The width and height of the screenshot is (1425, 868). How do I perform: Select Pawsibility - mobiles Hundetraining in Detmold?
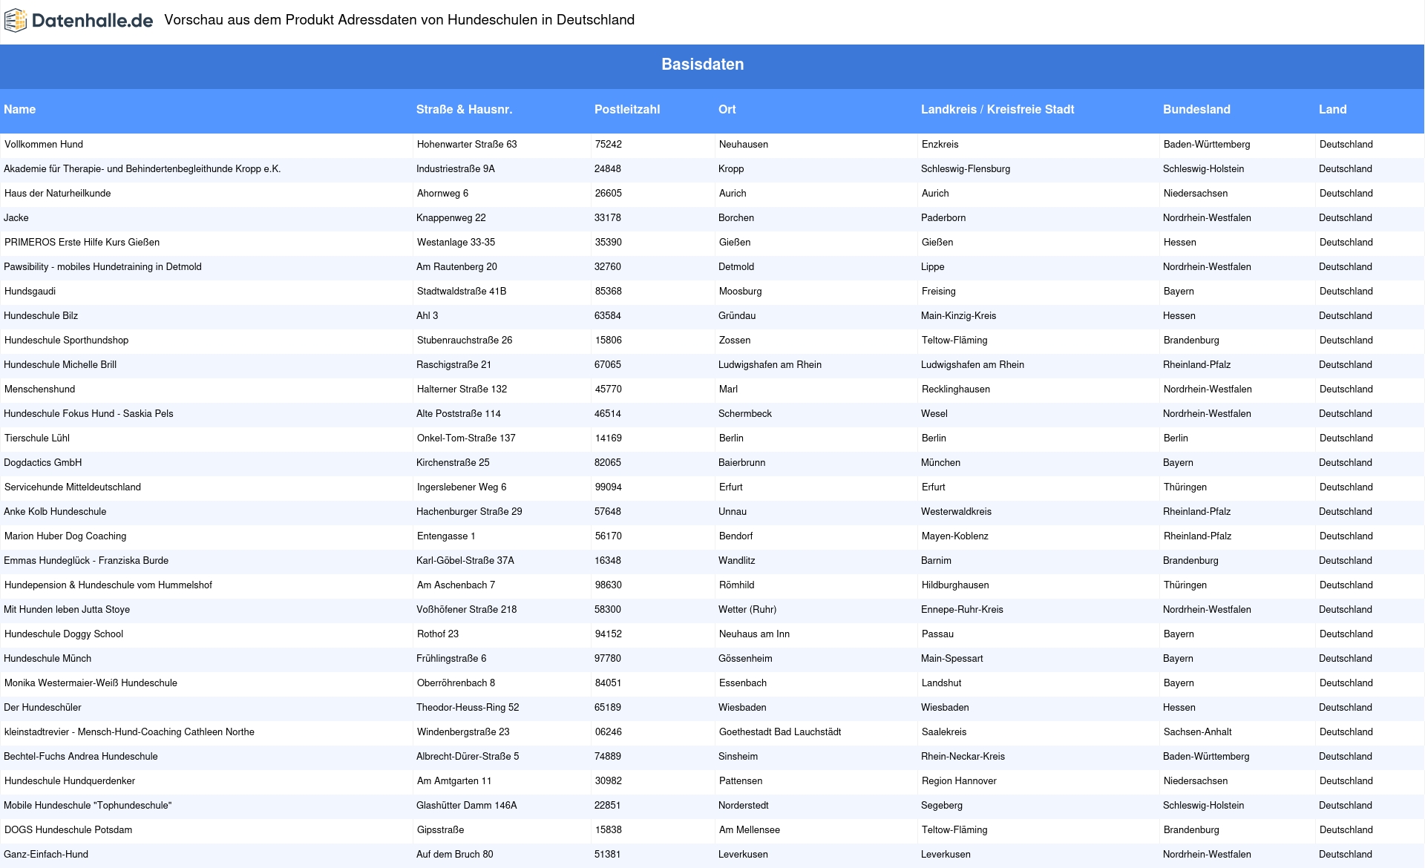click(102, 267)
